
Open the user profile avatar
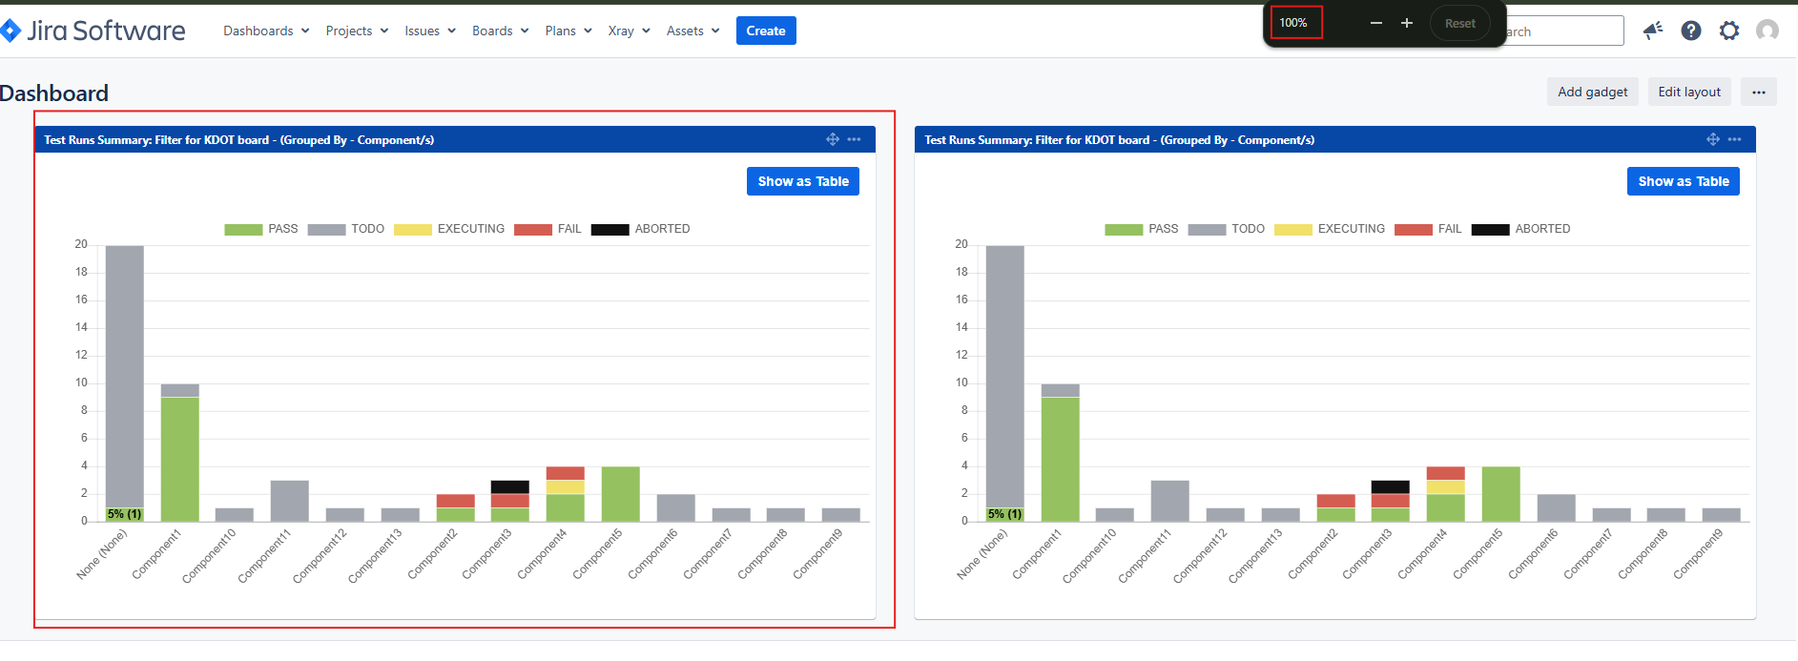[x=1767, y=31]
